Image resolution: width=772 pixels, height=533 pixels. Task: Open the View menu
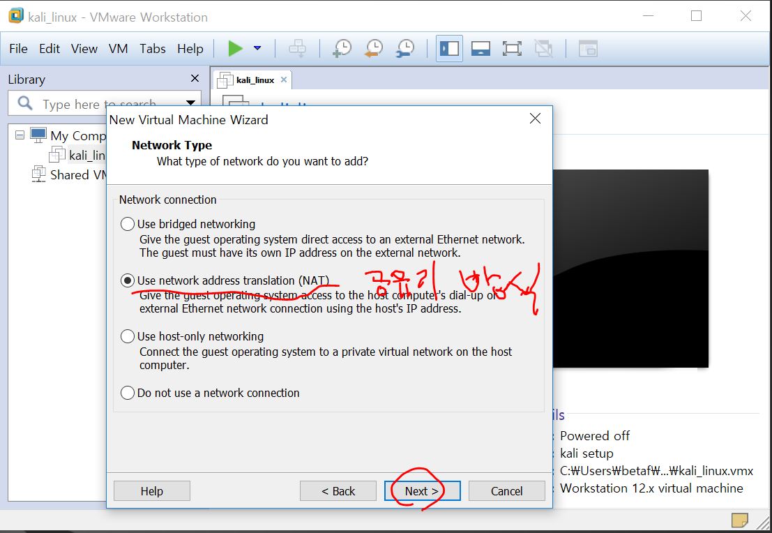pos(84,49)
